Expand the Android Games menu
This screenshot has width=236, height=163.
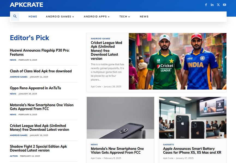click(x=60, y=17)
